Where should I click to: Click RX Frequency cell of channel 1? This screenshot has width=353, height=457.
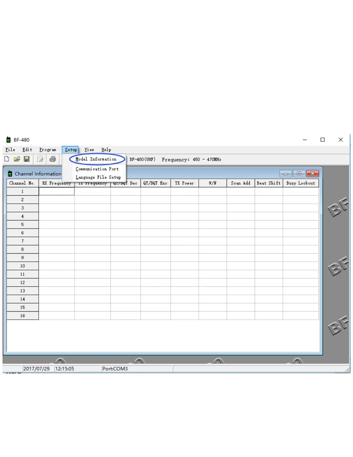(57, 191)
